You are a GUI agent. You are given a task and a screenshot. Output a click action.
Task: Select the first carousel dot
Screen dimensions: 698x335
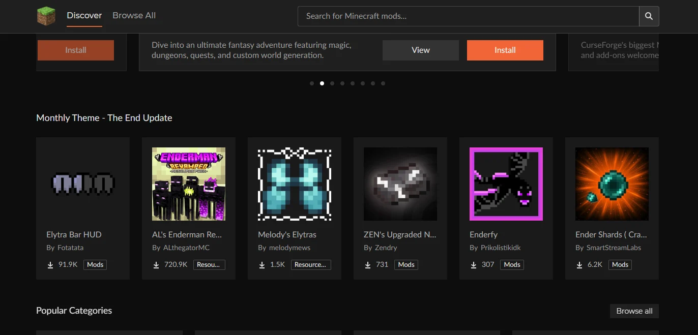pos(312,83)
